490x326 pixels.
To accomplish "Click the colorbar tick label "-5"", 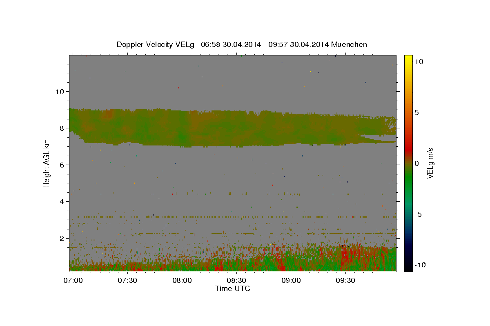I will coord(417,214).
